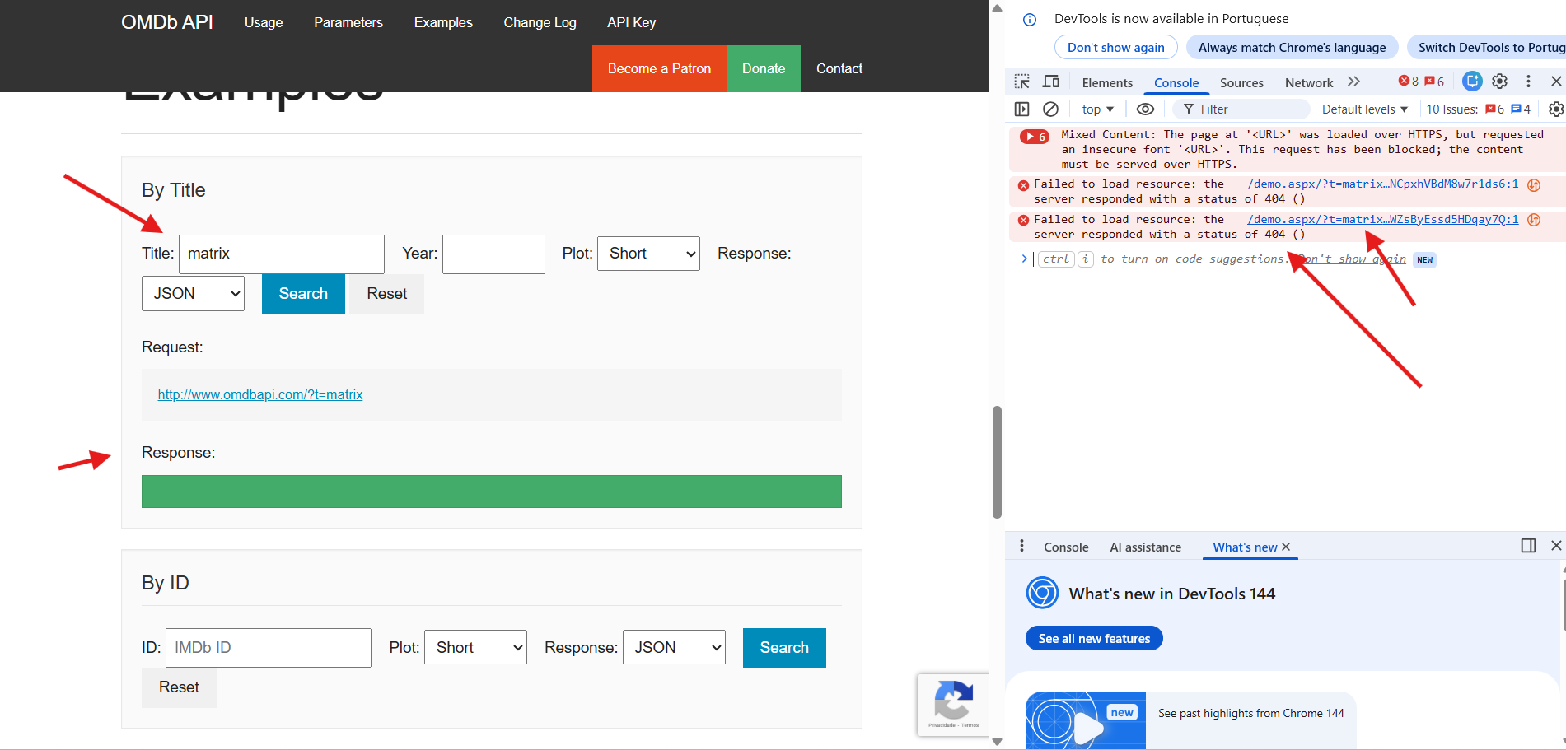Click the reCAPTCHA badge
This screenshot has height=750, width=1566.
pyautogui.click(x=953, y=705)
